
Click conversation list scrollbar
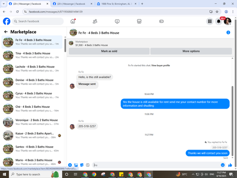pos(65,45)
